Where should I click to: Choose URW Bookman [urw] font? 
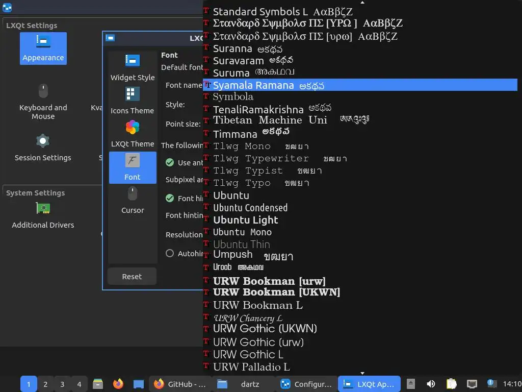[360, 281]
